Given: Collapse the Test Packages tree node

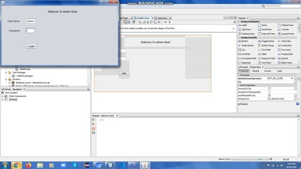Looking at the screenshot, I should (6, 73).
